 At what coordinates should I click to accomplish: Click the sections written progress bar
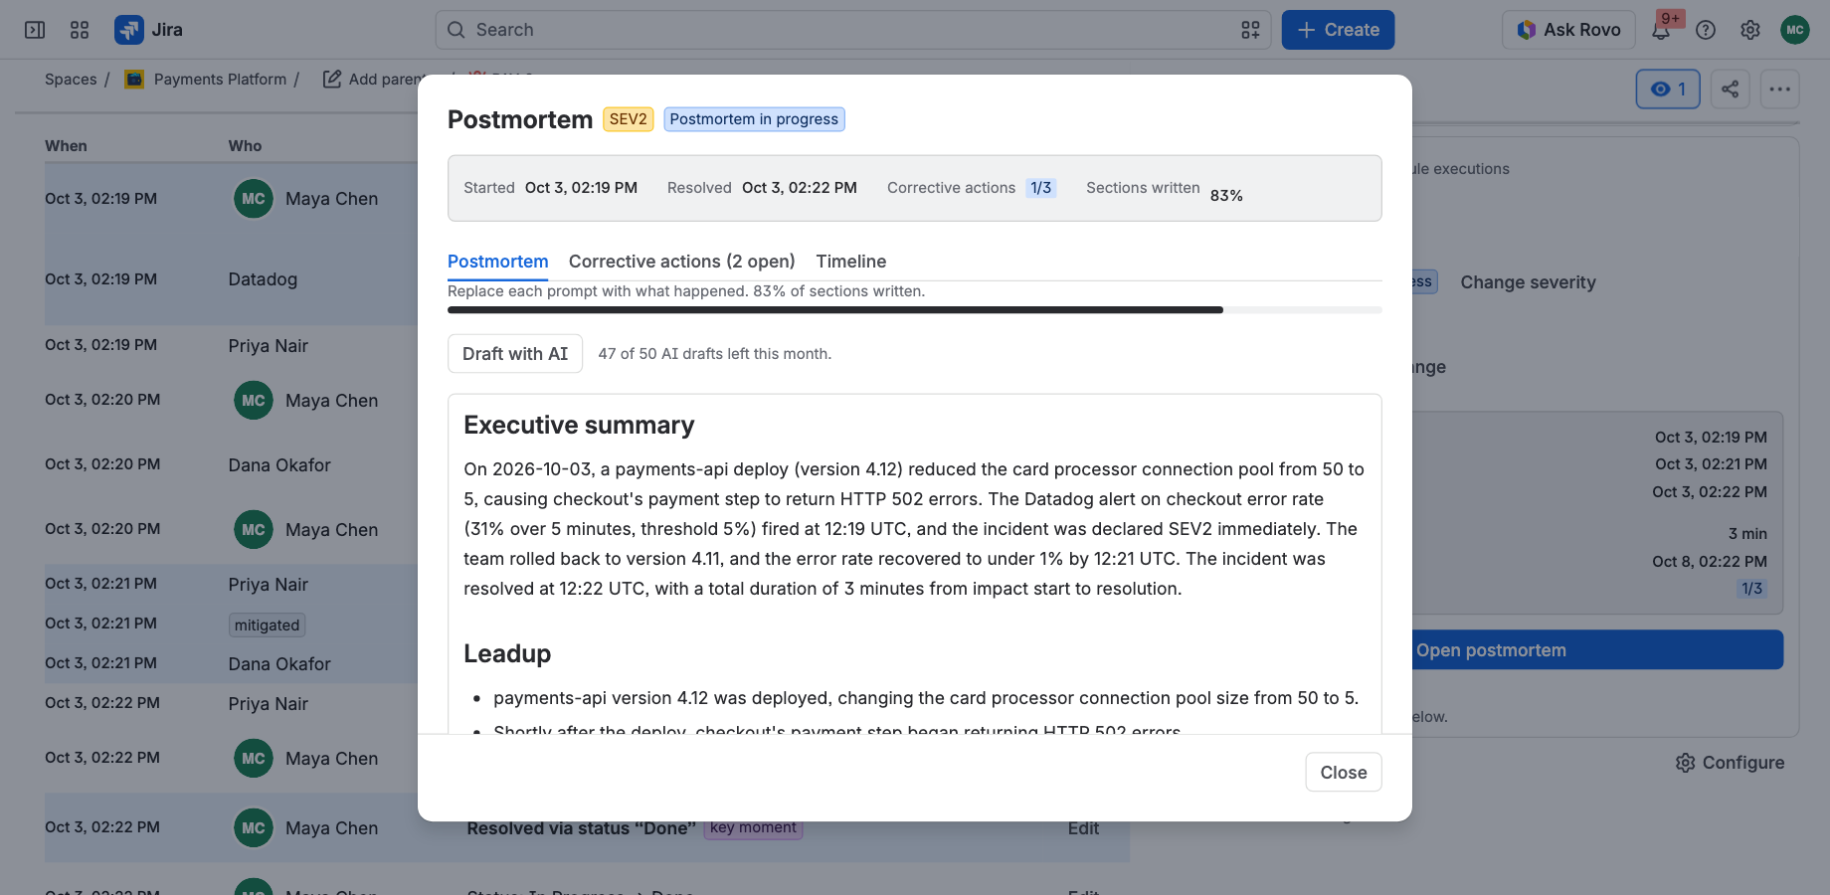tap(915, 310)
